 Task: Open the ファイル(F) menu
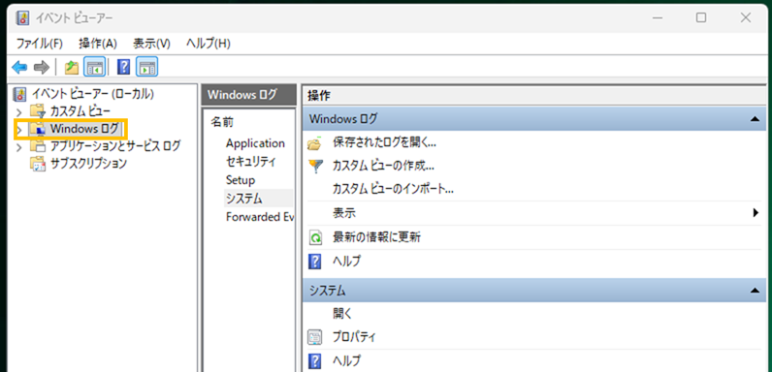point(40,44)
